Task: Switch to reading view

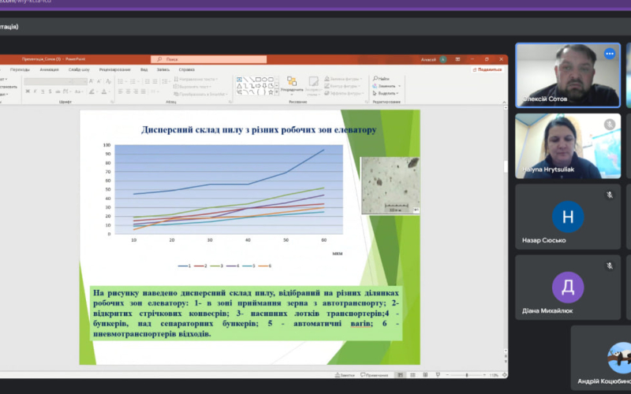Action: 425,375
